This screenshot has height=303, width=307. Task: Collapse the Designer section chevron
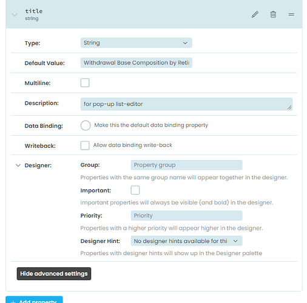coord(18,165)
